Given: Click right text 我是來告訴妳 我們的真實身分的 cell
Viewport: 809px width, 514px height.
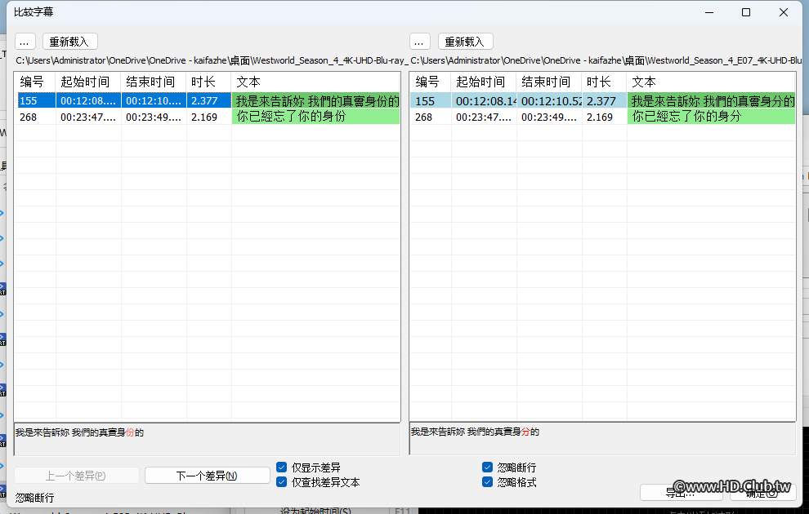Looking at the screenshot, I should [712, 101].
